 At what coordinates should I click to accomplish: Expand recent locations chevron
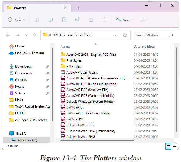click(x=26, y=35)
